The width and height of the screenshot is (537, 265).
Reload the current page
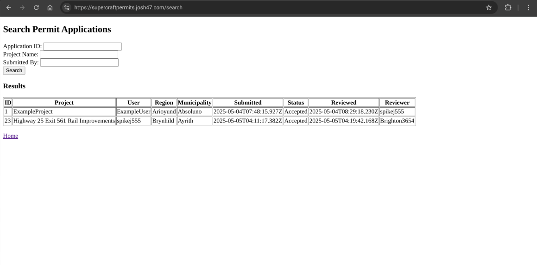pos(36,7)
